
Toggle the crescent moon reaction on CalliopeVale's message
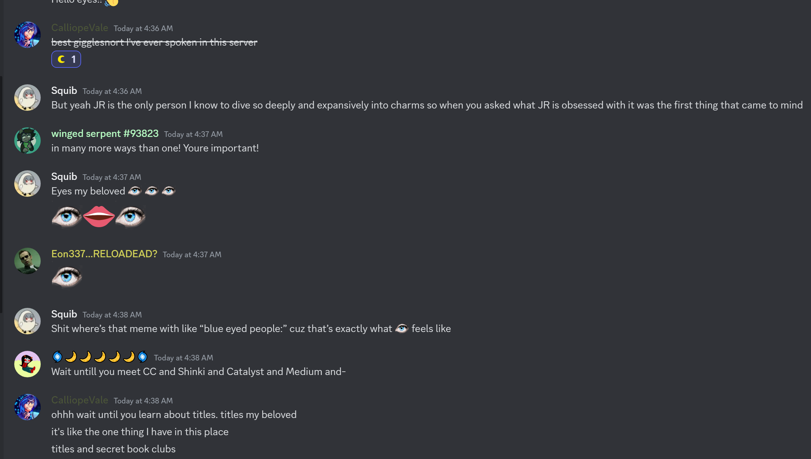coord(66,60)
